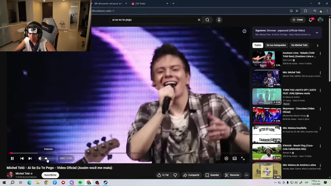Open Steam from the taskbar

pos(106,183)
